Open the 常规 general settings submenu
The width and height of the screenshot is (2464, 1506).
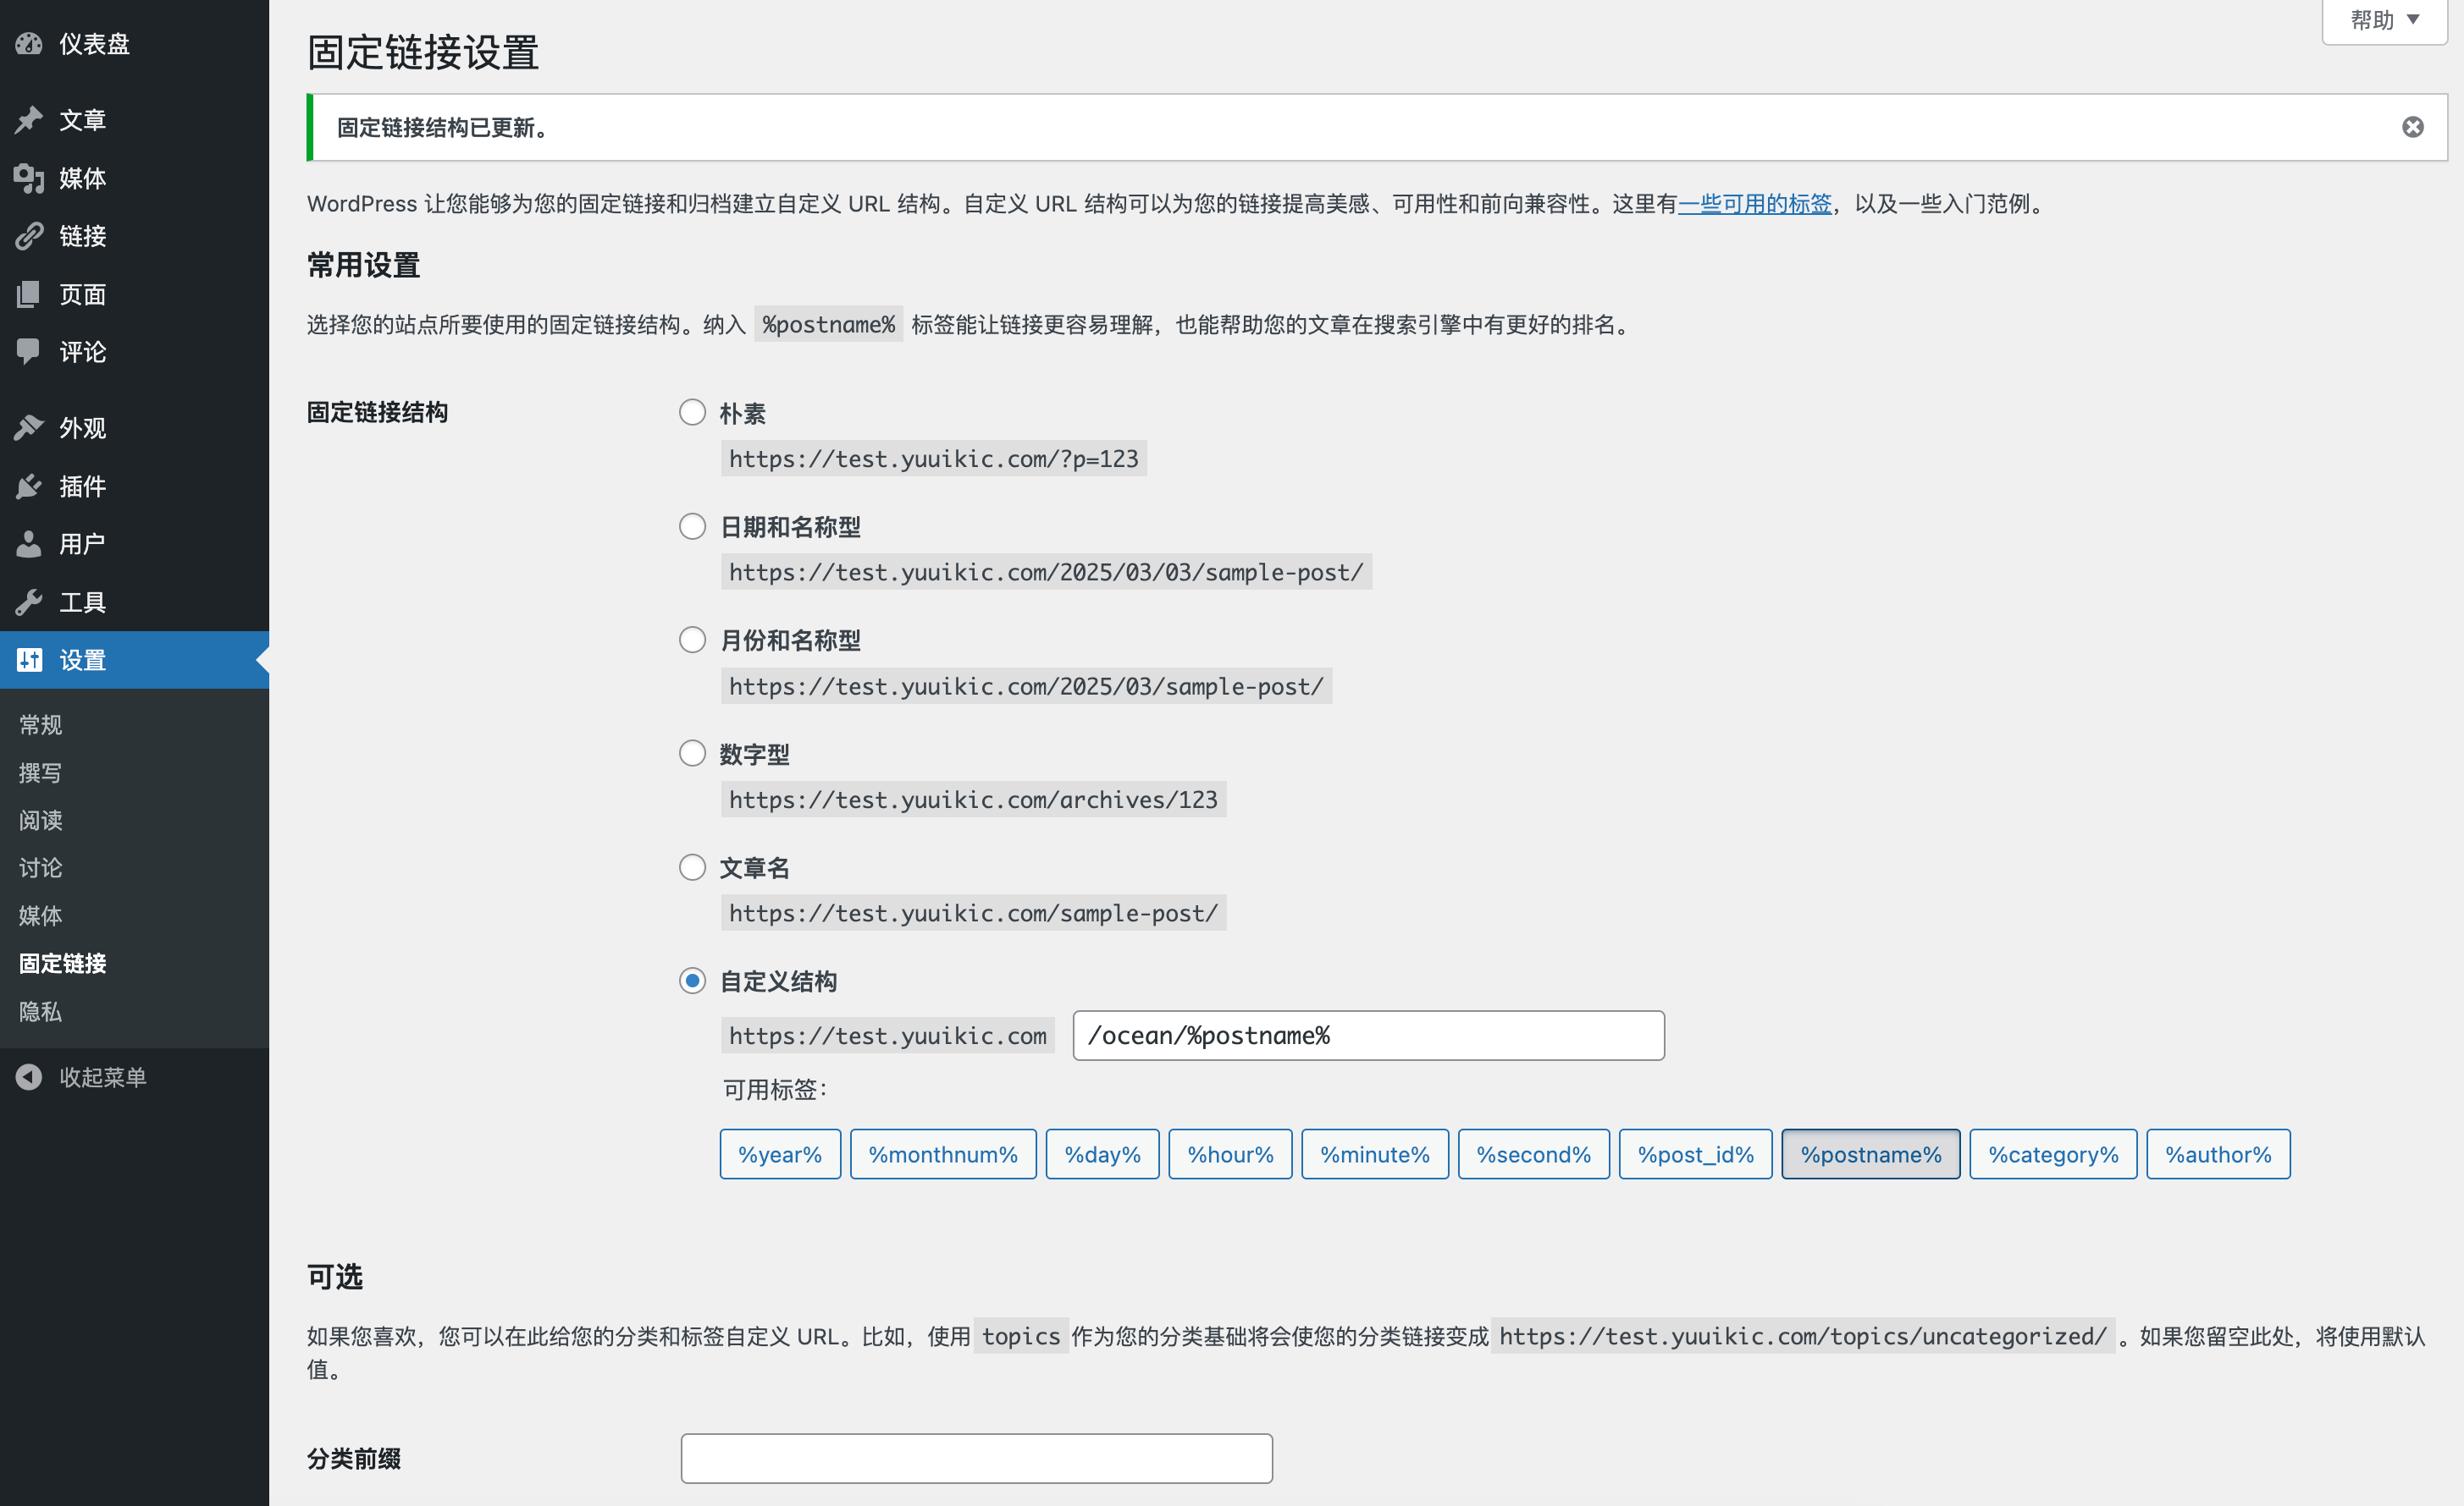tap(41, 724)
